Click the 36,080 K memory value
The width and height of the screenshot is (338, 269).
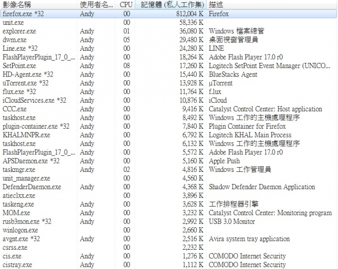[191, 31]
